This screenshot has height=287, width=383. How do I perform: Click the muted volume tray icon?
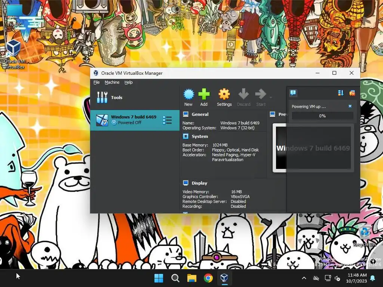338,278
